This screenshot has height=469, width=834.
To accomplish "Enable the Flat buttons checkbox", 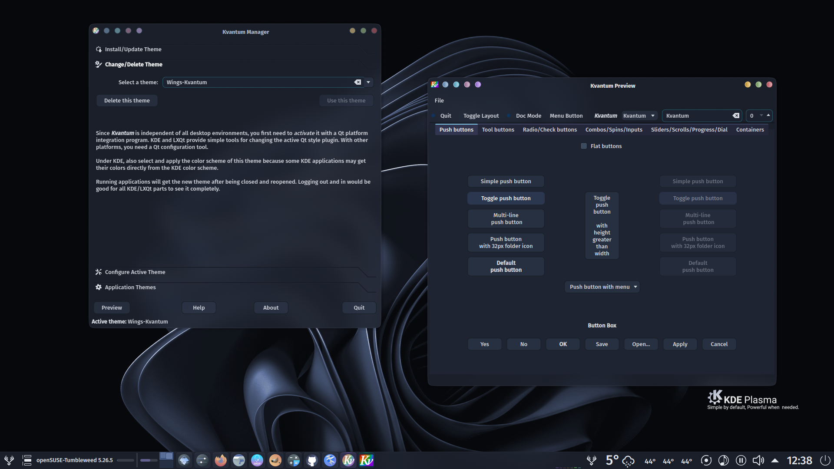I will point(584,146).
